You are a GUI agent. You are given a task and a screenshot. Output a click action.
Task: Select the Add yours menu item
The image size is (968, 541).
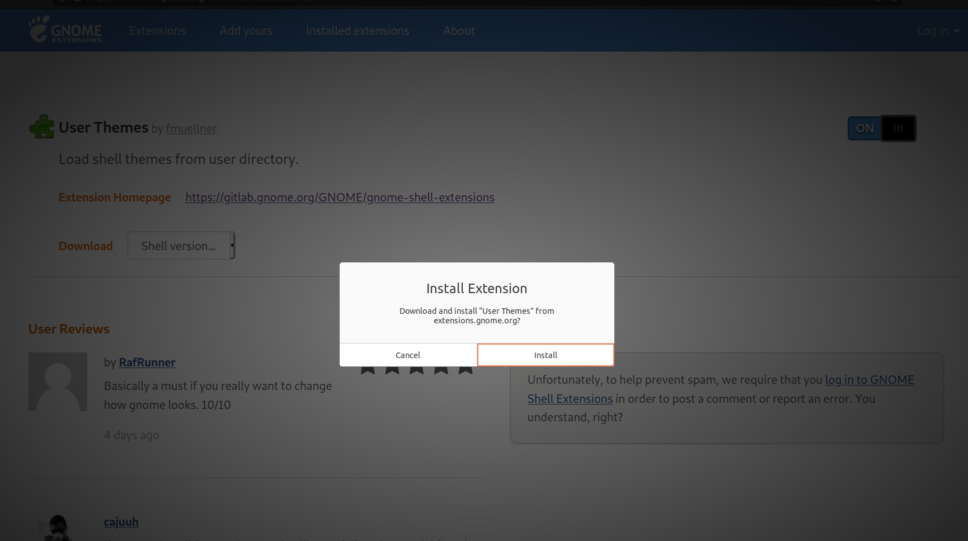246,31
